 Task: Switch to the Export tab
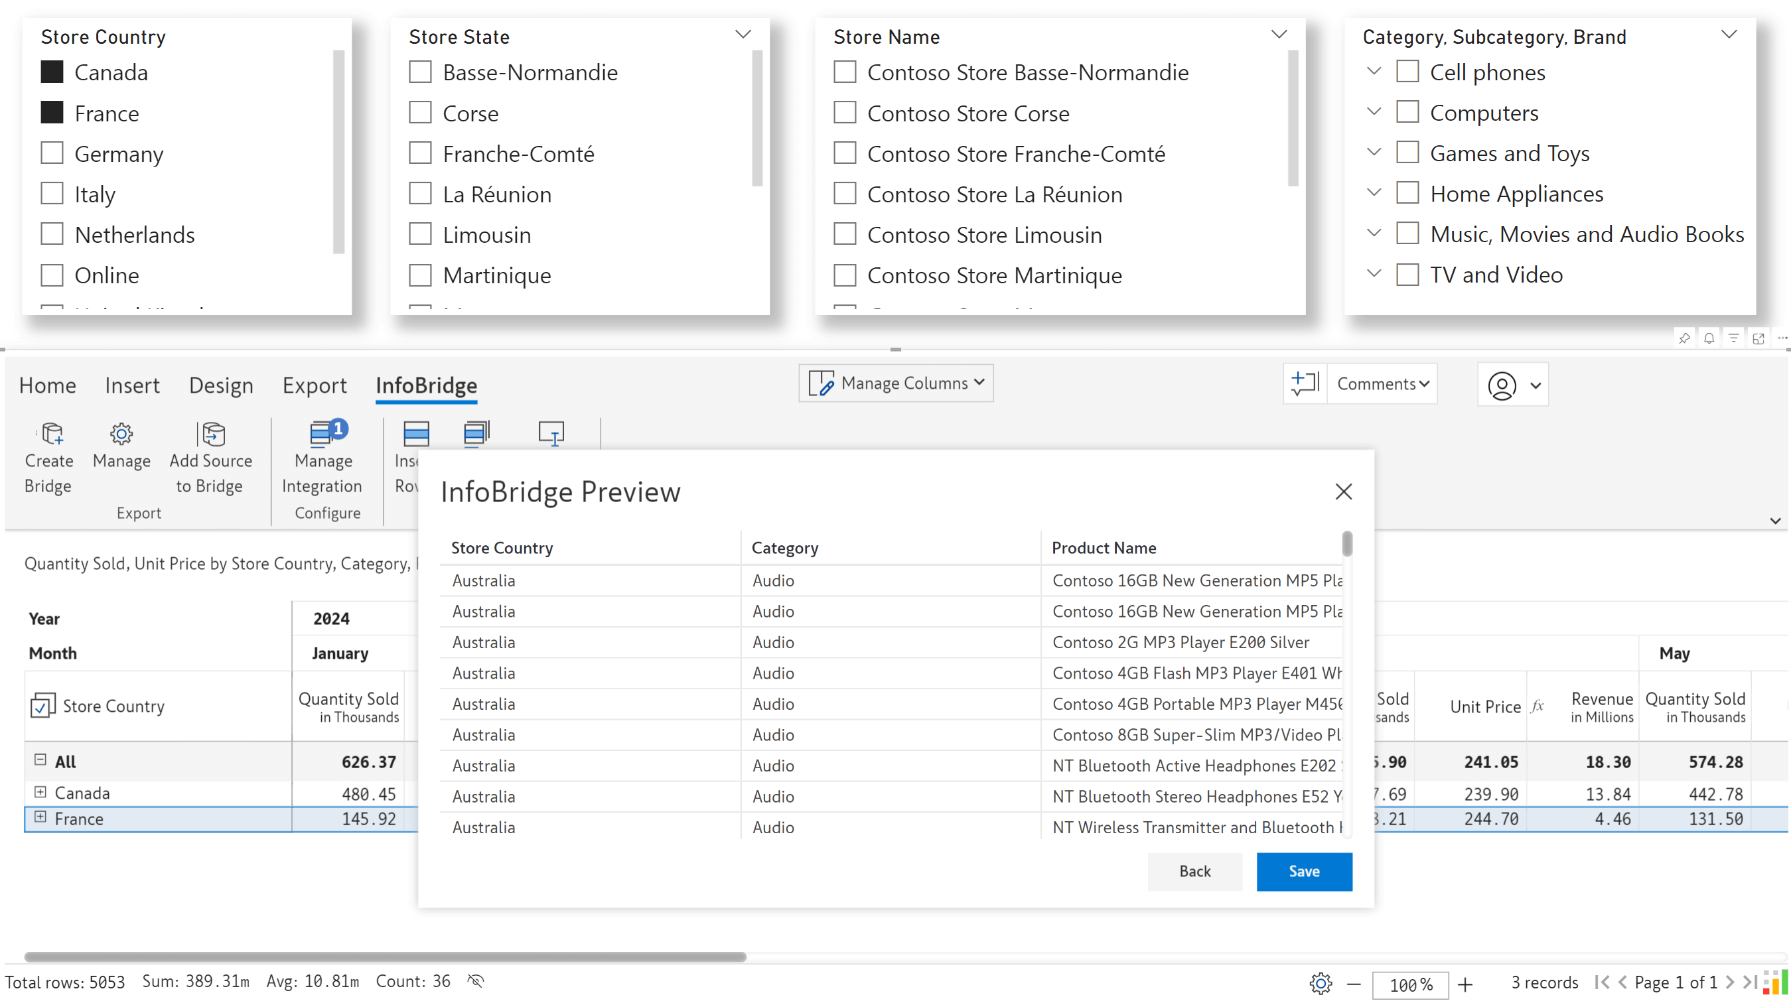[x=315, y=385]
